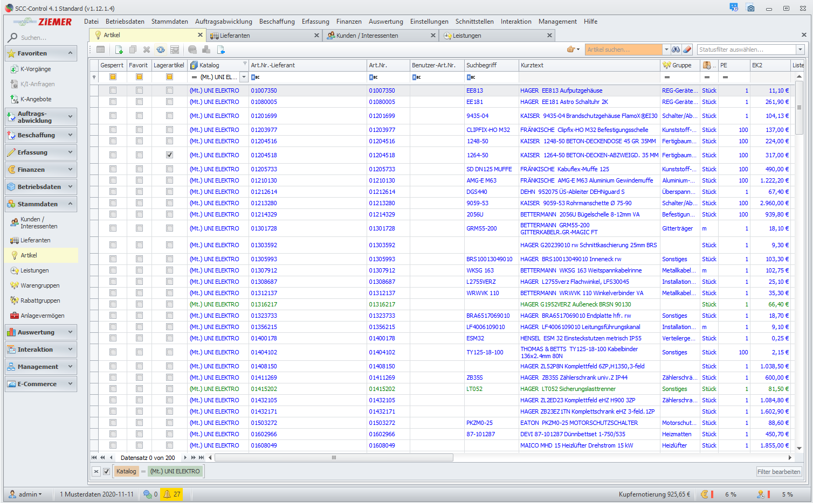
Task: Expand the Auswertung sidebar section
Action: point(41,332)
